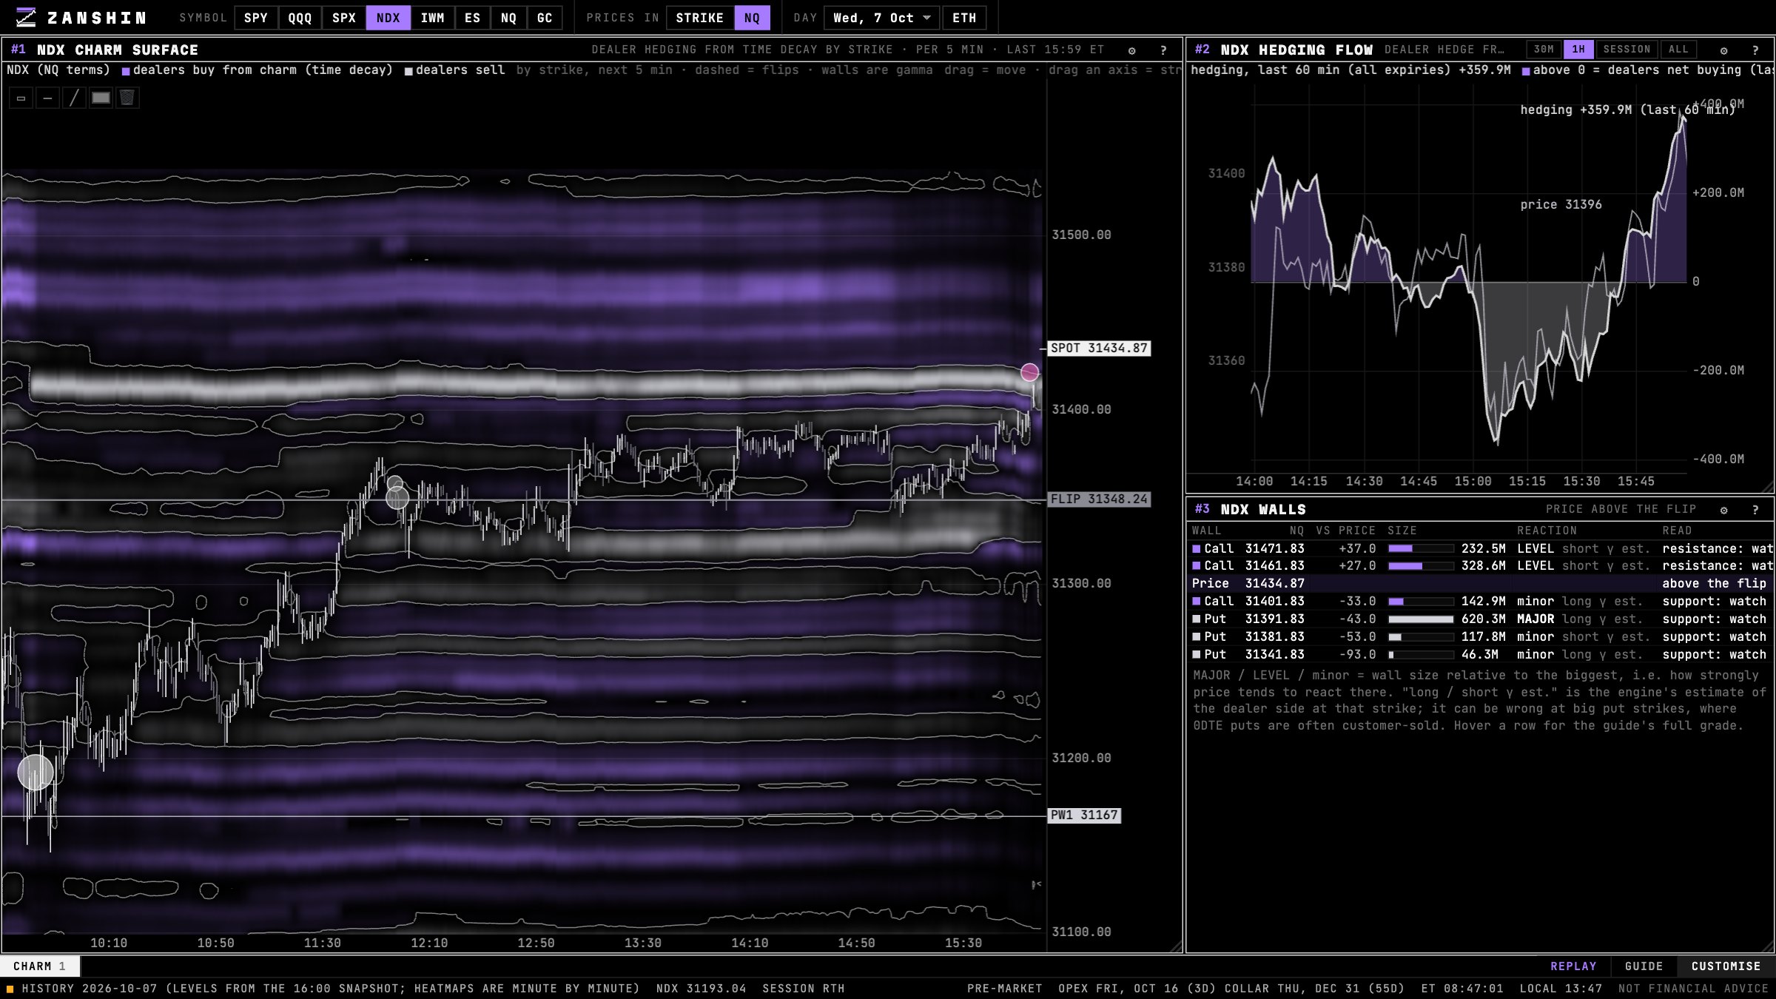The width and height of the screenshot is (1776, 999).
Task: Set hedging flow range to SESSION
Action: point(1627,50)
